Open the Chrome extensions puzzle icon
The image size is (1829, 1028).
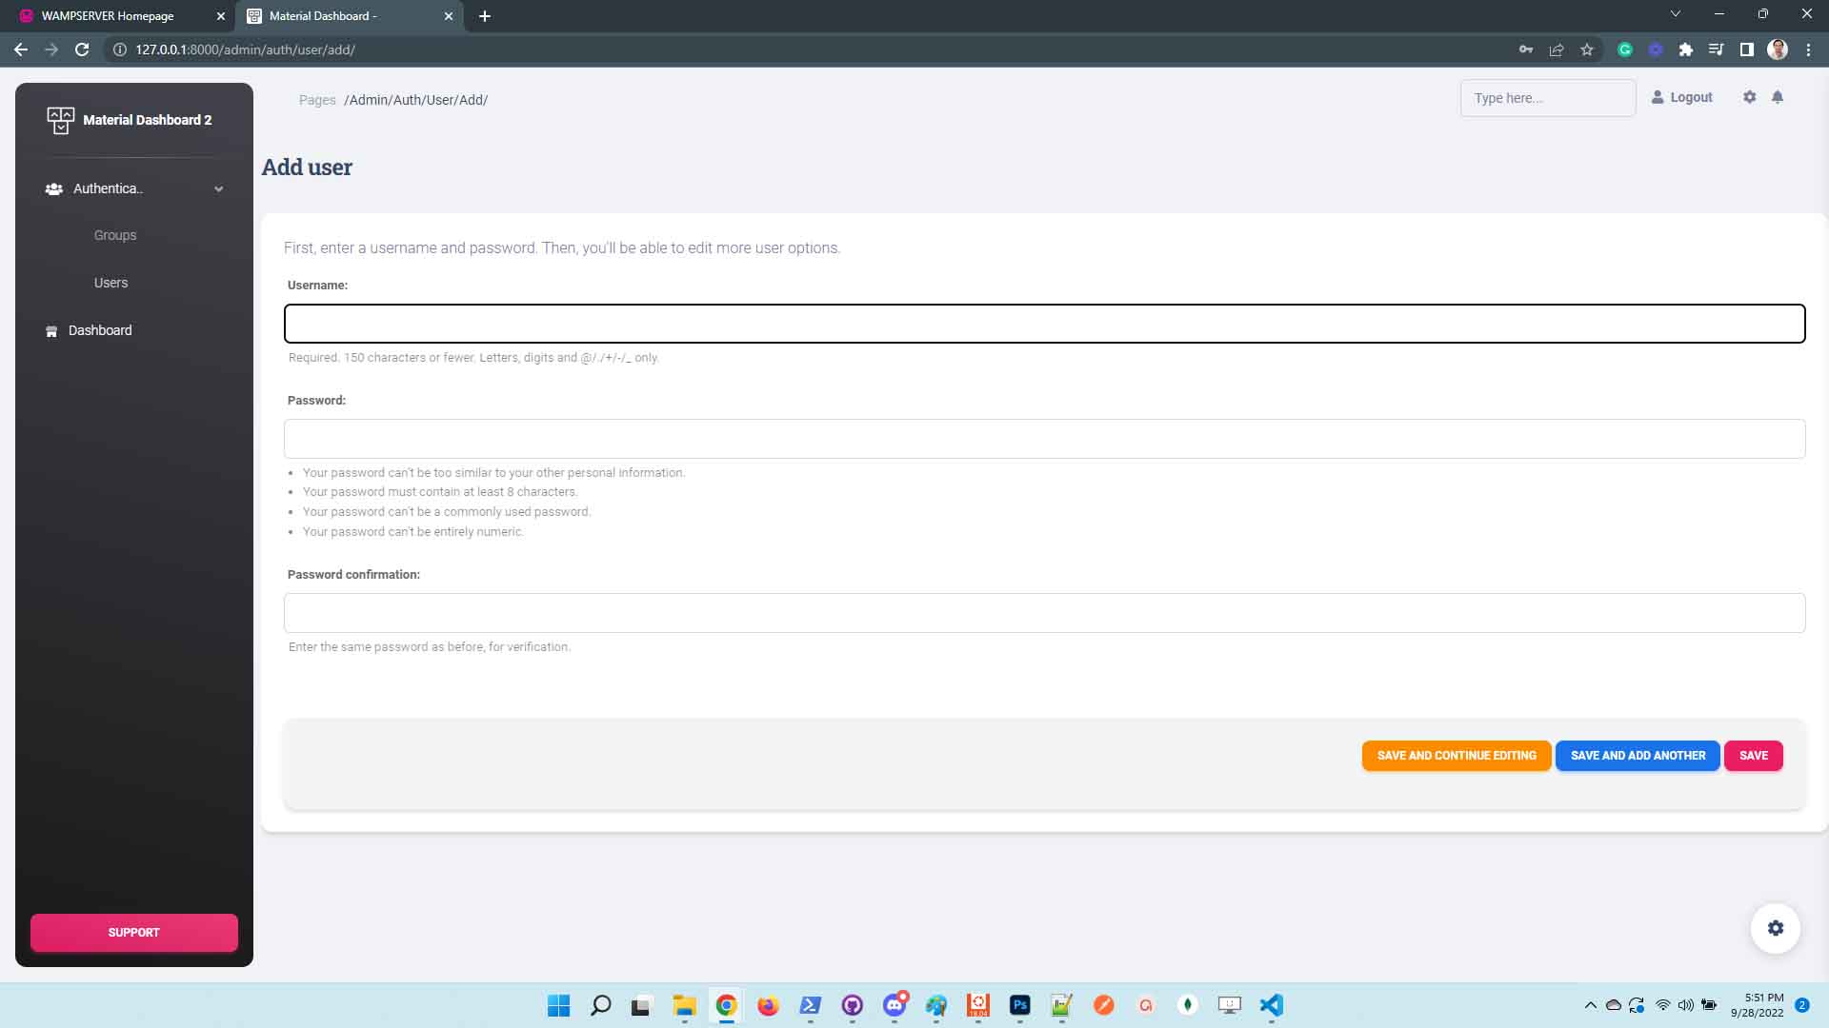pyautogui.click(x=1686, y=49)
